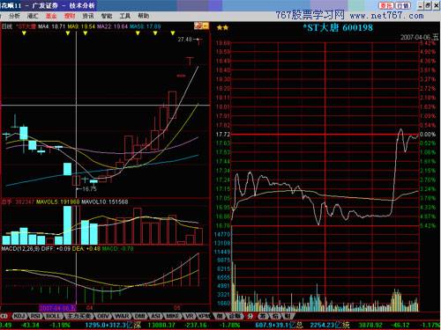Click the two yellow star rating icons
The height and width of the screenshot is (330, 441).
[222, 28]
